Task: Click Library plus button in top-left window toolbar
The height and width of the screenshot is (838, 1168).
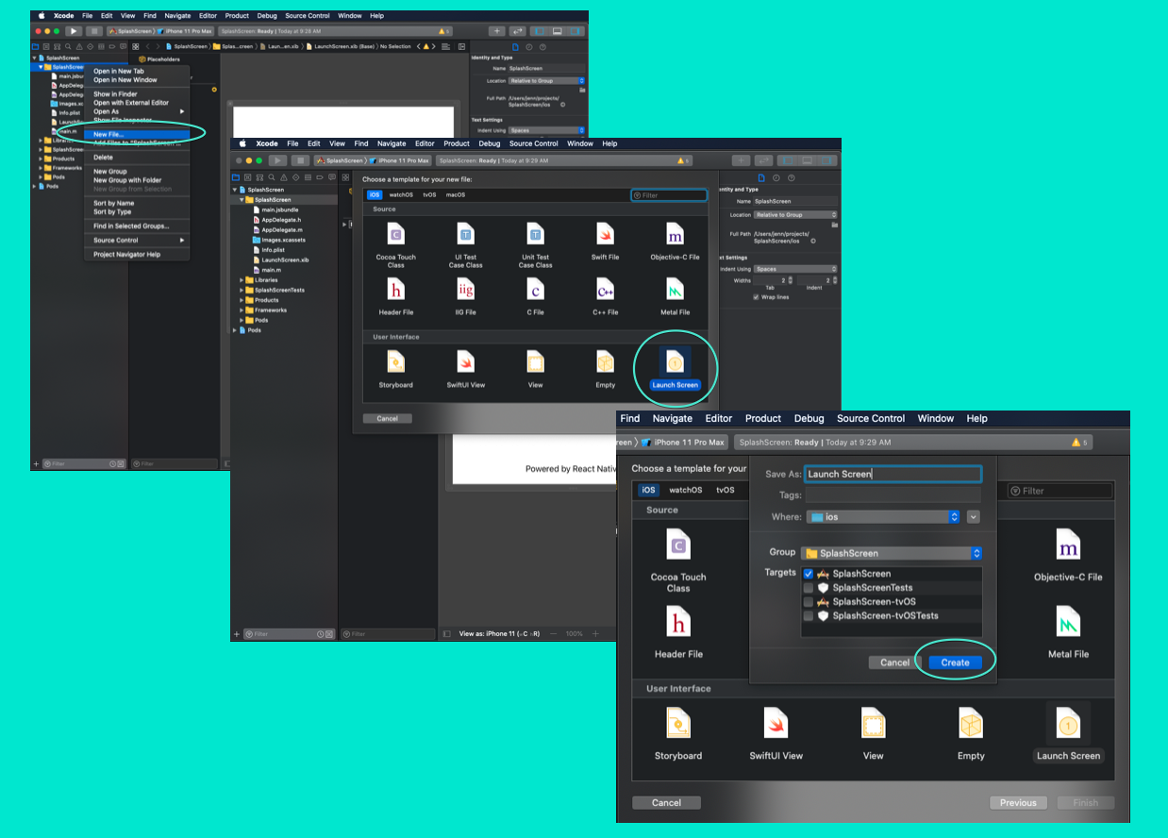Action: (x=497, y=31)
